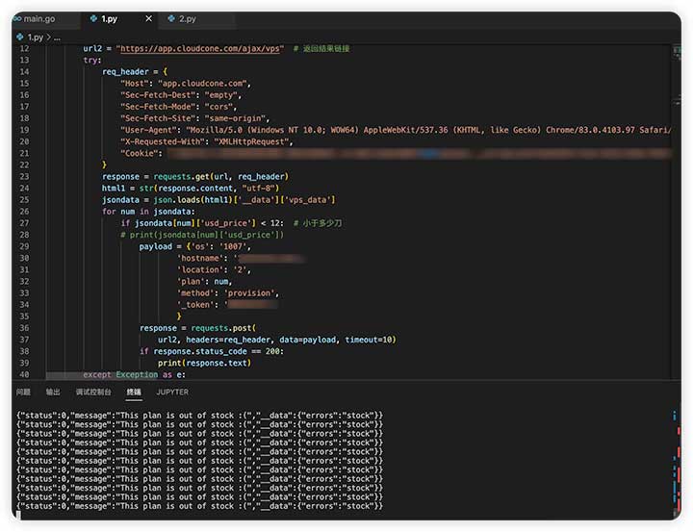
Task: Click the last terminal out of stock message
Action: tap(200, 506)
